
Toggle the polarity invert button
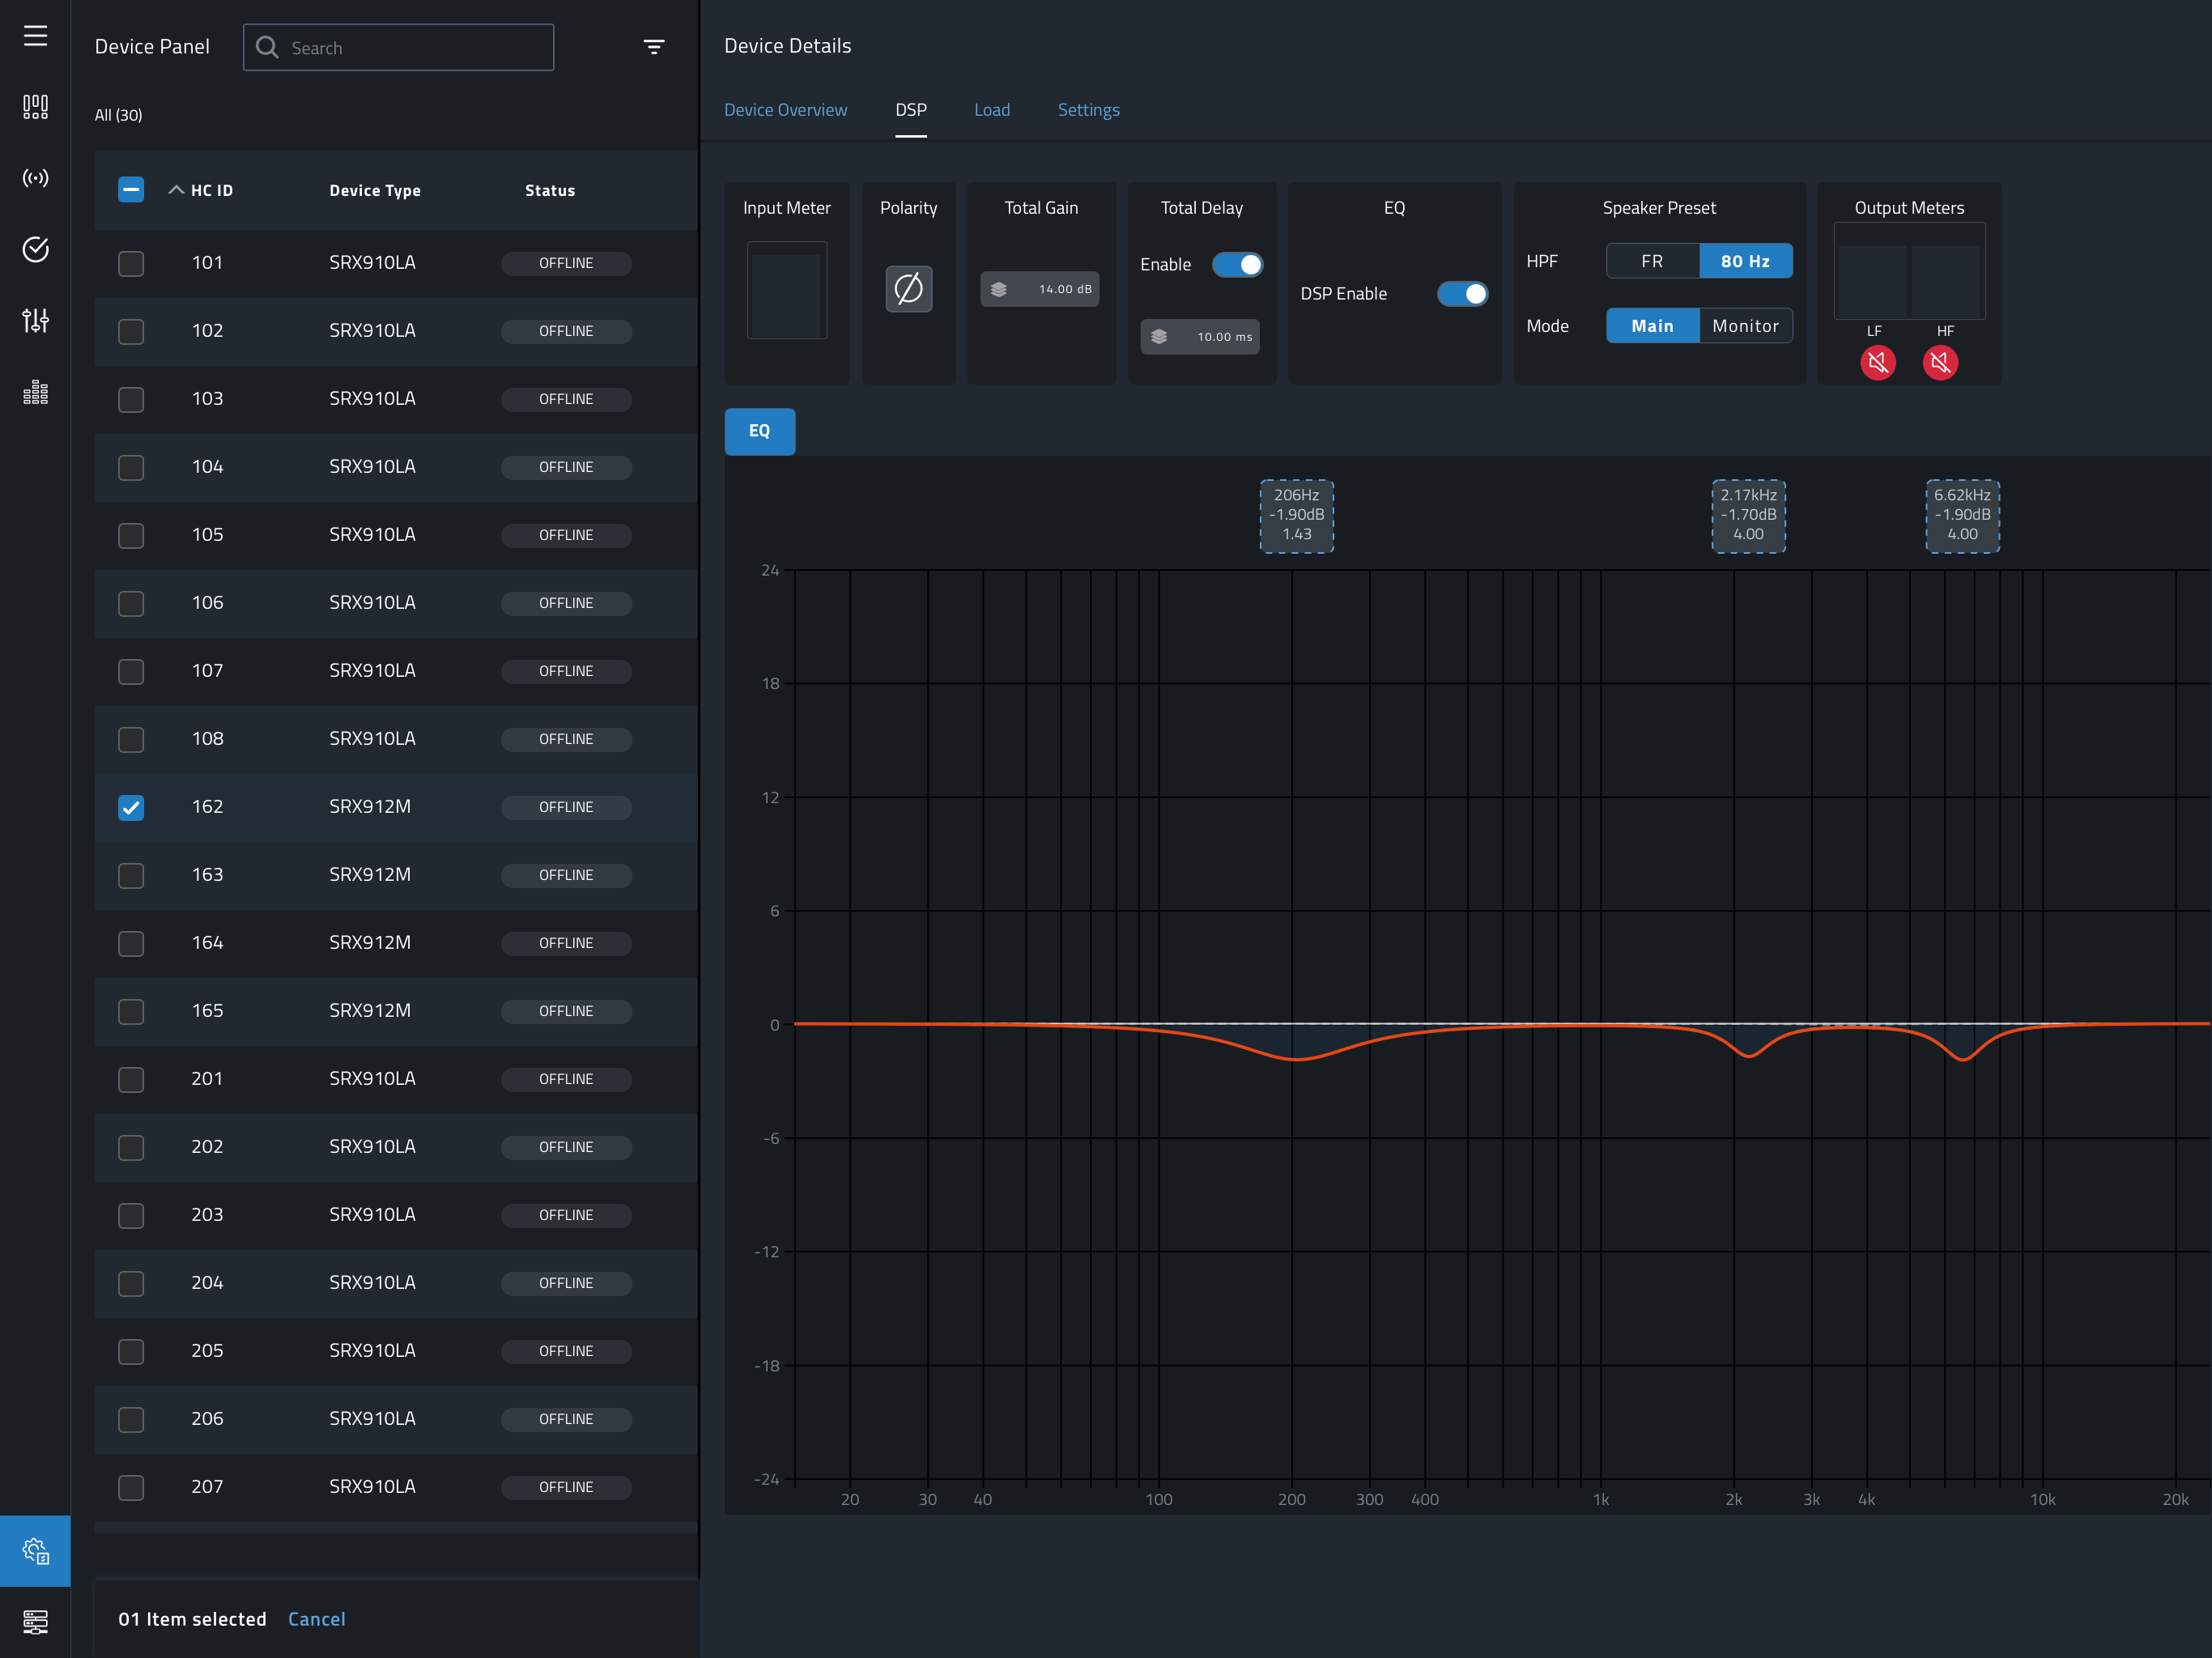908,289
